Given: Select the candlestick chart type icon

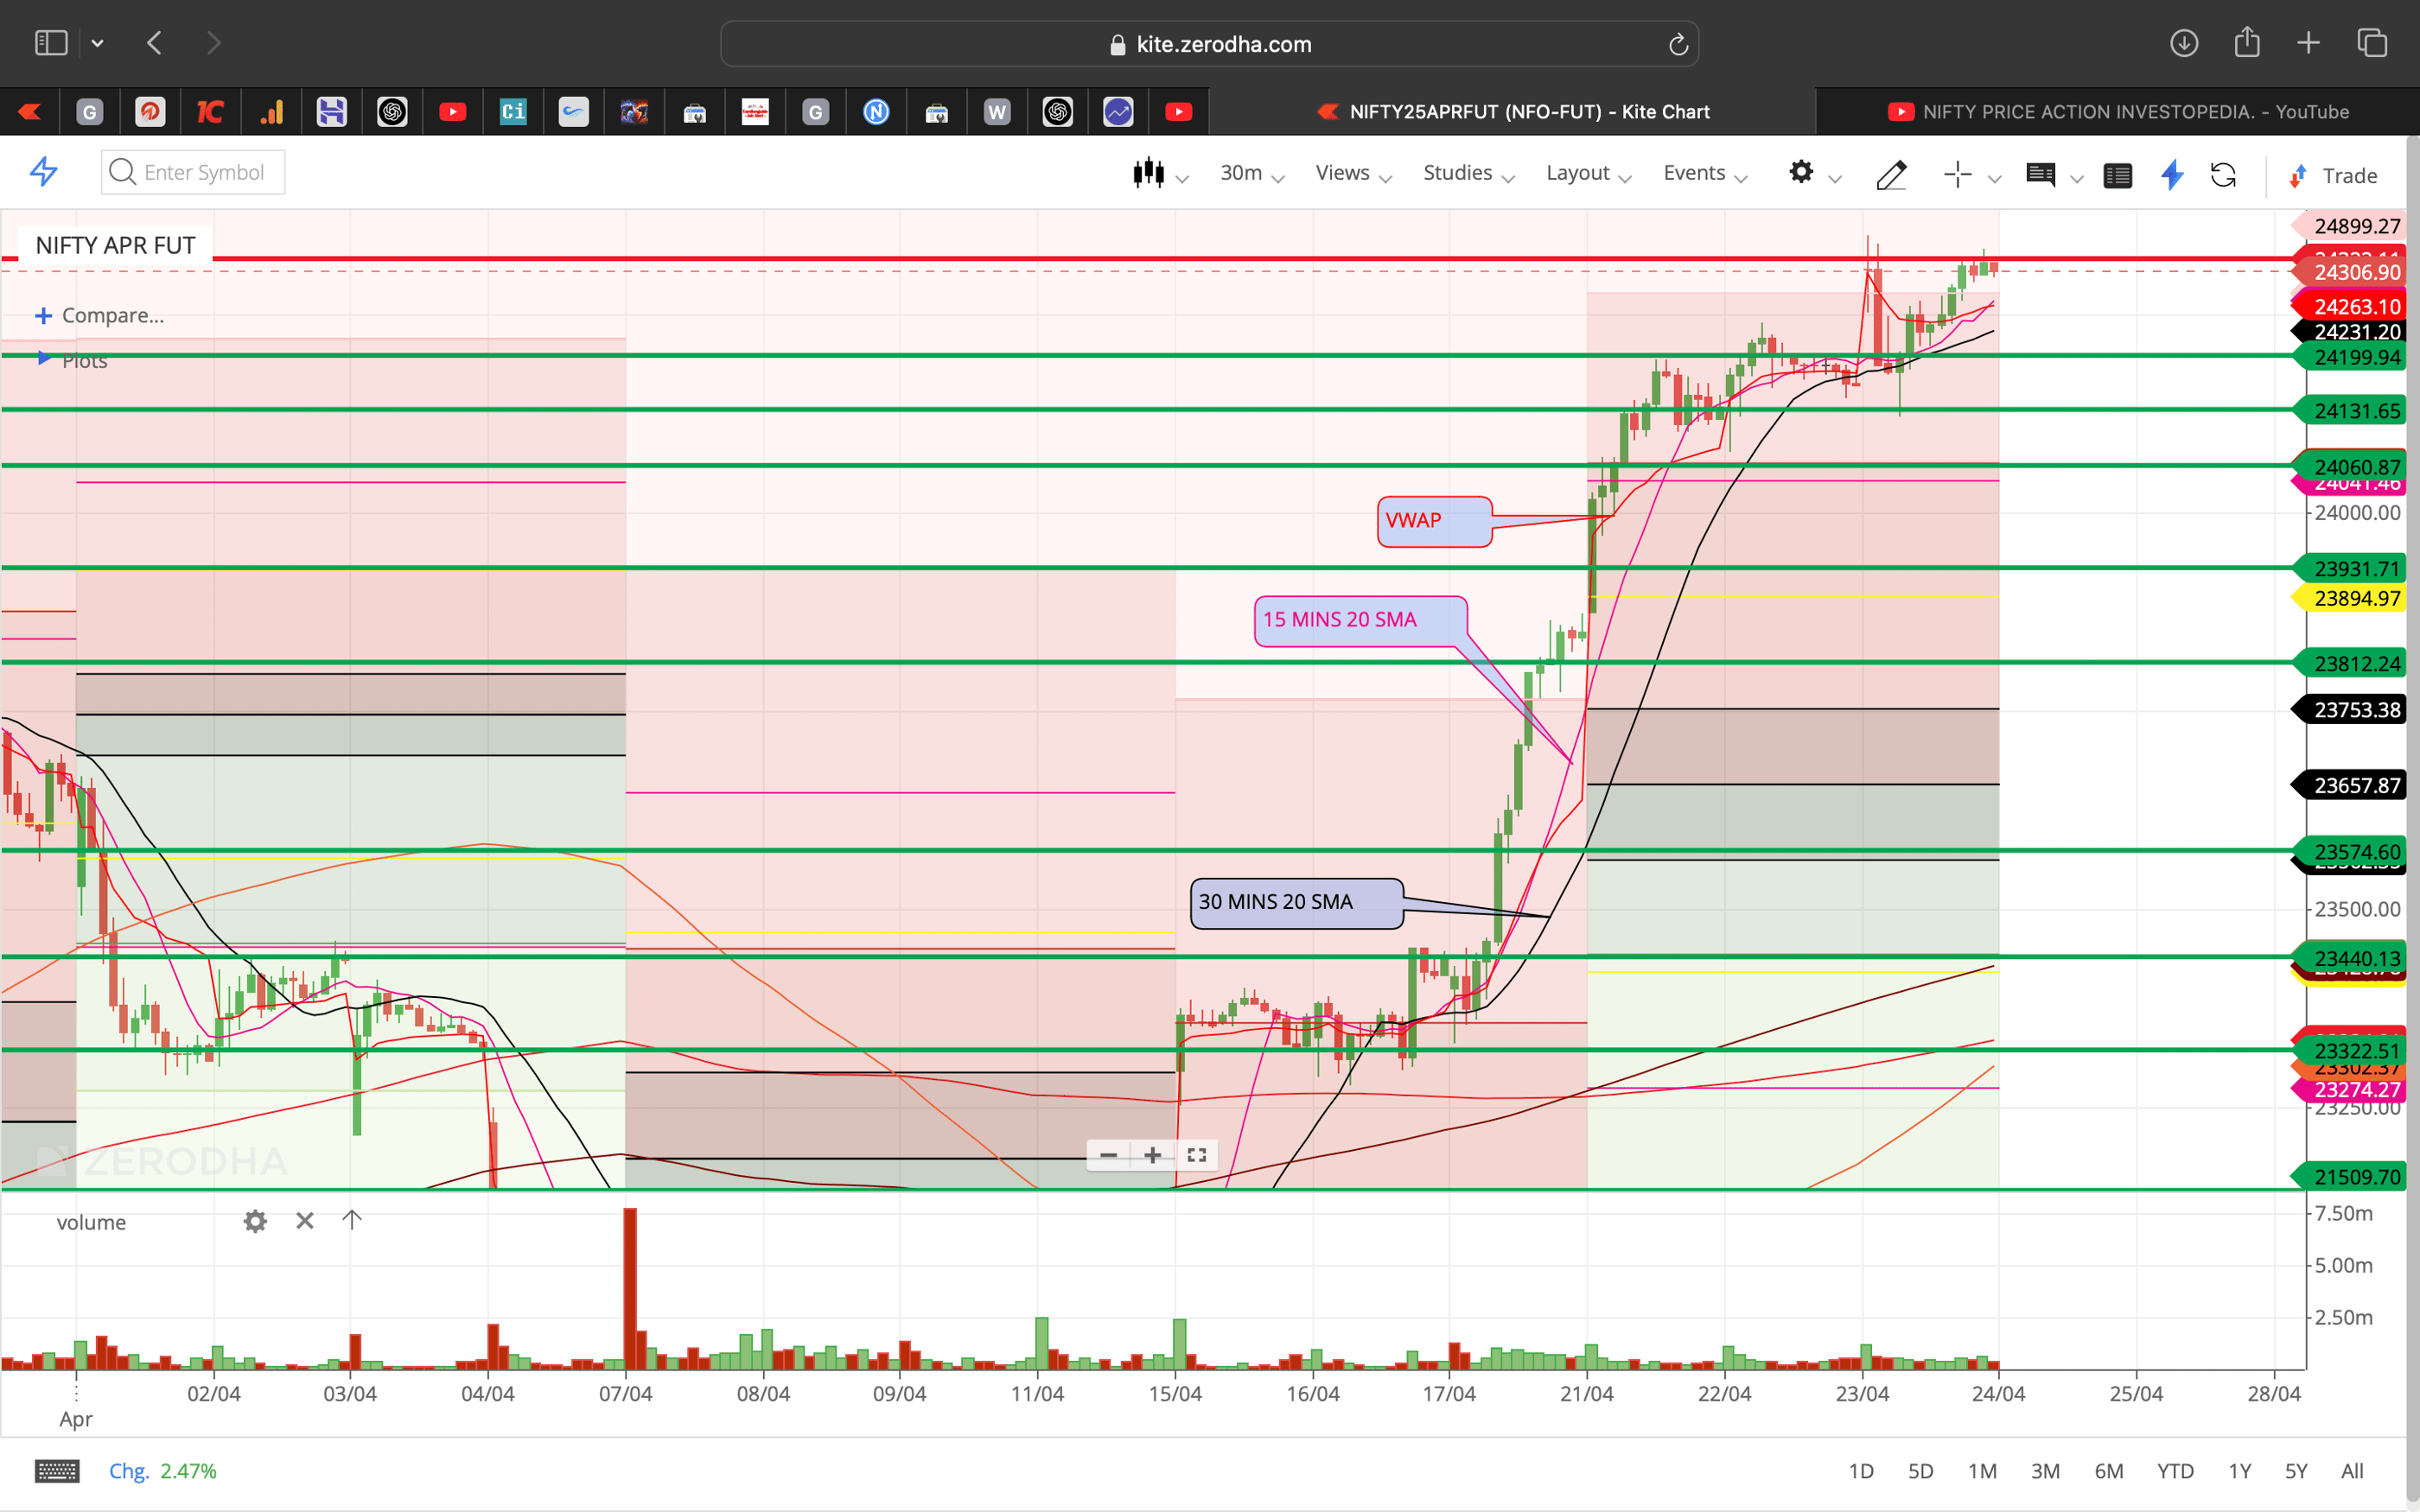Looking at the screenshot, I should [1150, 172].
